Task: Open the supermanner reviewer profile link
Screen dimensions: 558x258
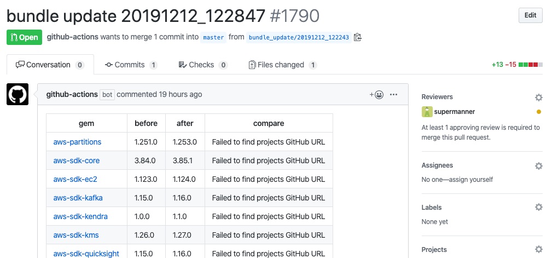Action: [455, 112]
